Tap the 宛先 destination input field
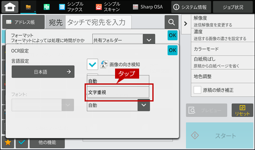 [x=98, y=22]
